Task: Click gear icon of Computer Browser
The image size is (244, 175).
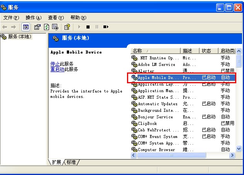Action: click(x=134, y=149)
